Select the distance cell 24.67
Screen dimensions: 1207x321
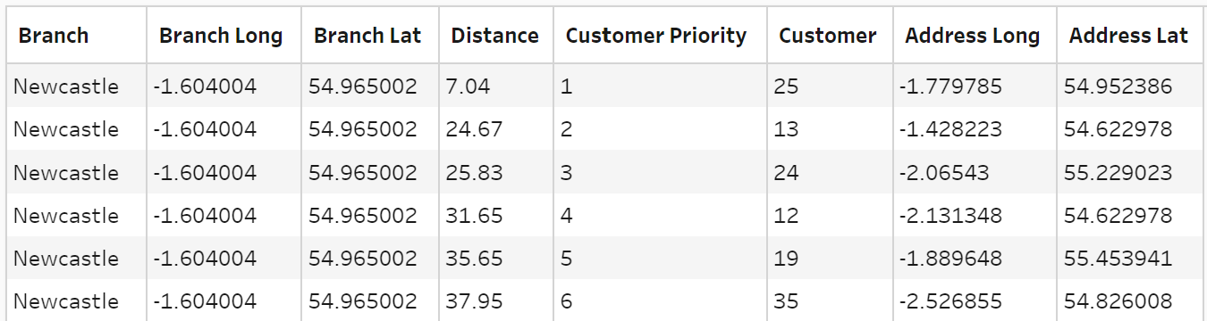pyautogui.click(x=495, y=129)
